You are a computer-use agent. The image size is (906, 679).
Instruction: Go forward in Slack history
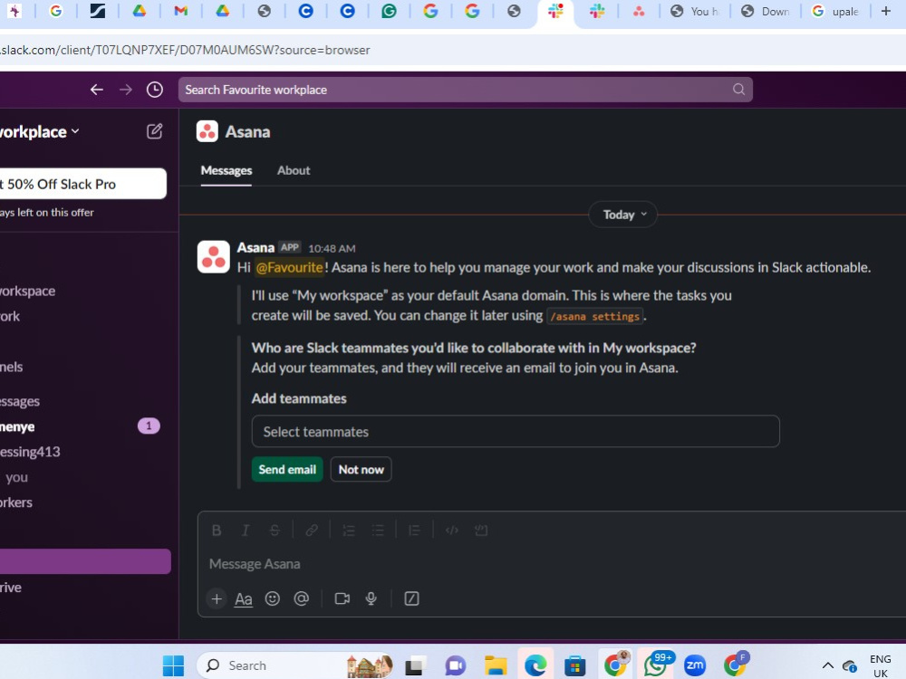125,90
